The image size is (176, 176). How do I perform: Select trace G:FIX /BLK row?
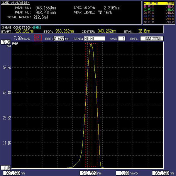click(158, 23)
